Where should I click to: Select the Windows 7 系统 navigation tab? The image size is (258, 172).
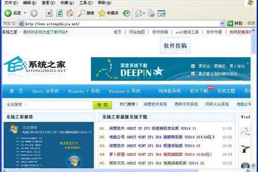pos(84,91)
